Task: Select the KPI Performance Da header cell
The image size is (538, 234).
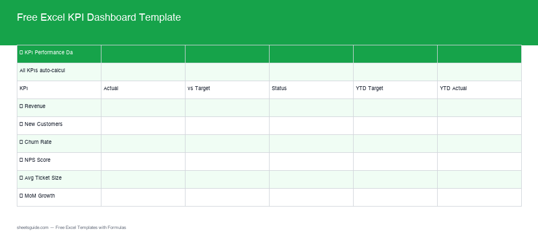Action: pos(49,53)
